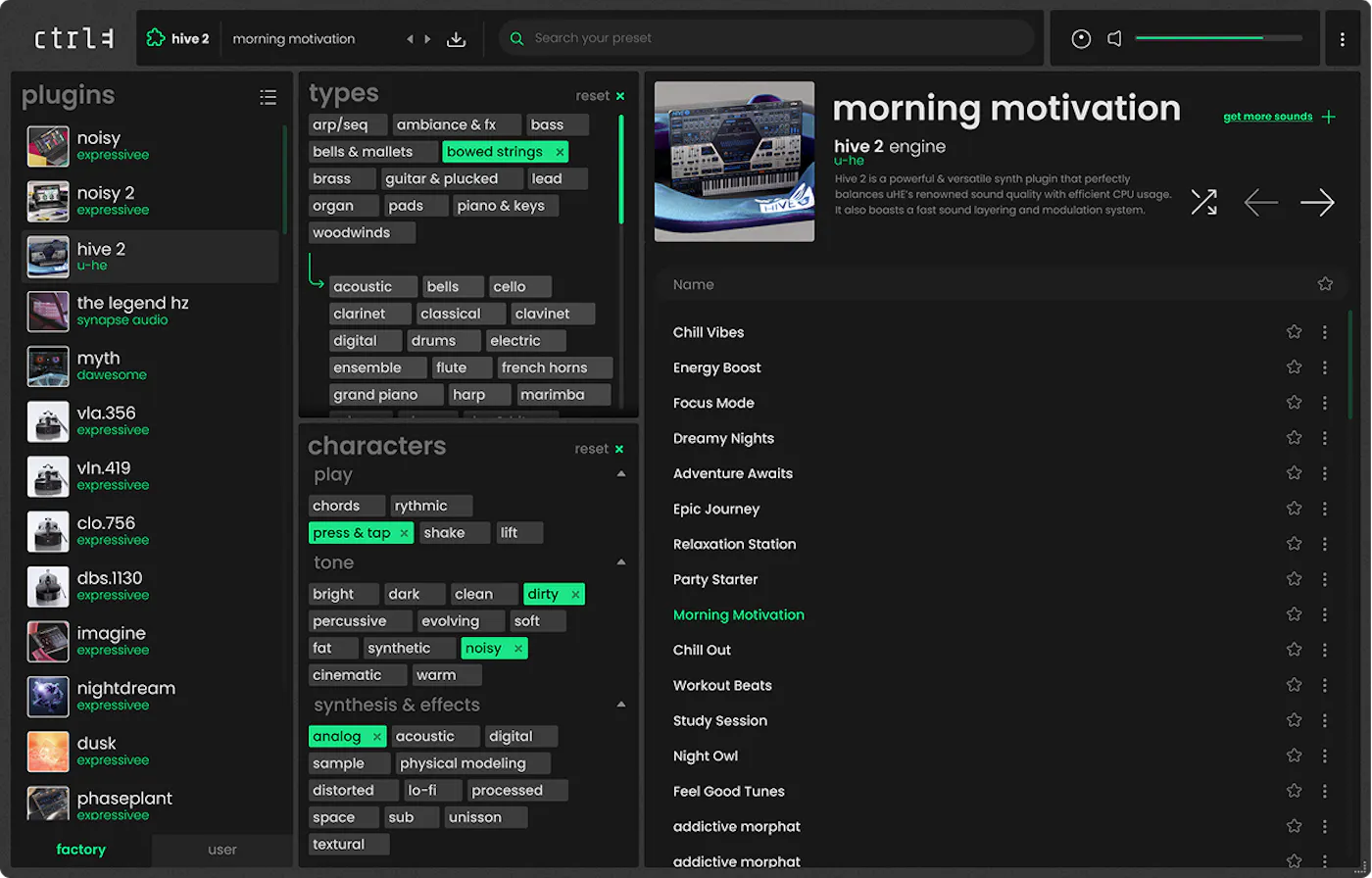Click the download preset icon in top bar
The height and width of the screenshot is (878, 1372).
(x=456, y=39)
